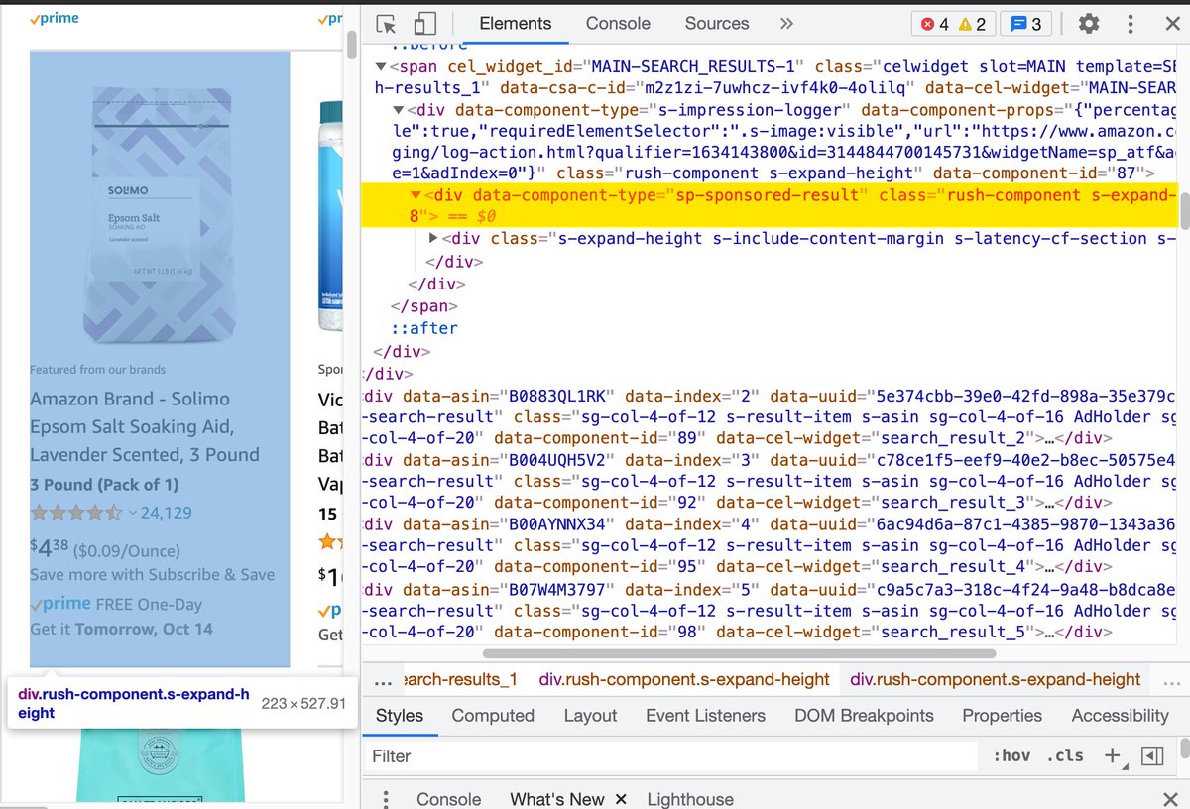Select the What's New drawer tab

556,799
